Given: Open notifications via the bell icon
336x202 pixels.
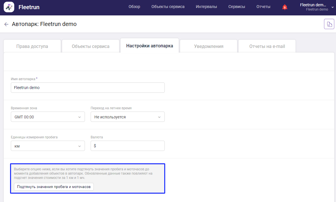Looking at the screenshot, I should 284,7.
